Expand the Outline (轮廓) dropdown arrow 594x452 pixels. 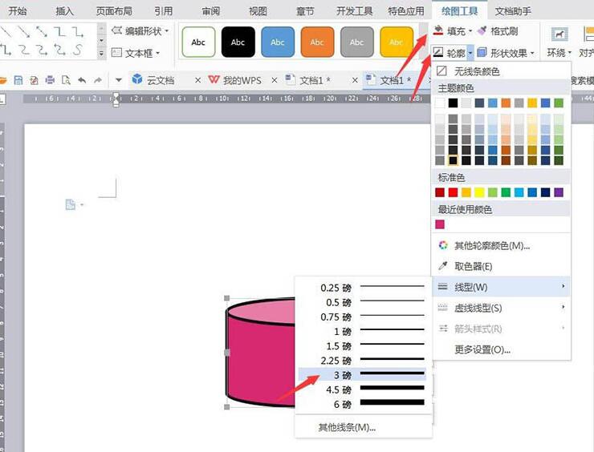point(470,53)
